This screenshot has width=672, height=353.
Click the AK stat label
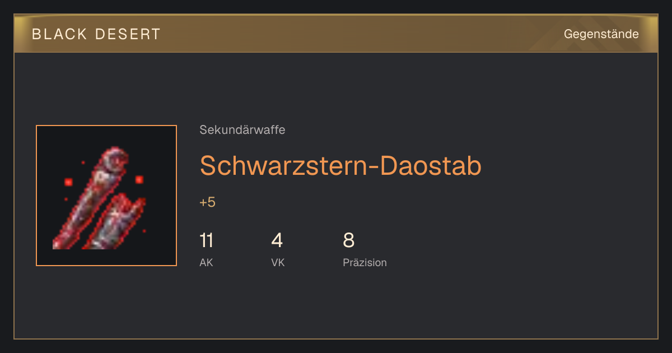206,262
